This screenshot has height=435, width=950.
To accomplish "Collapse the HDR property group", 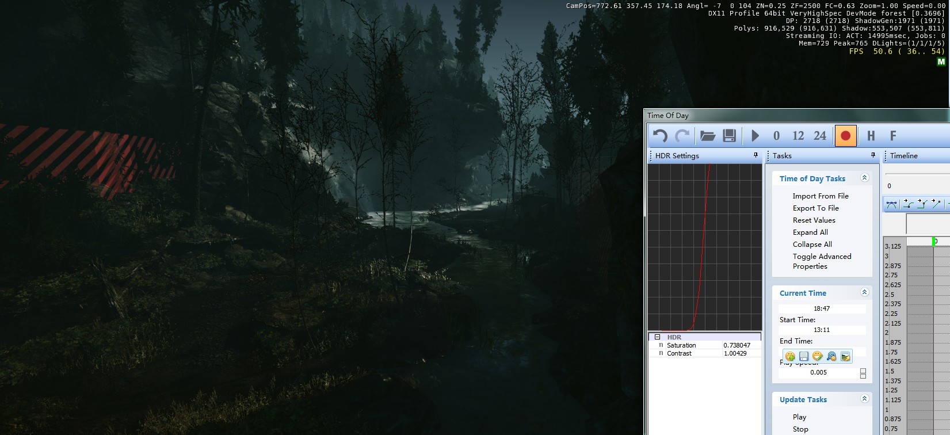I will coord(657,337).
